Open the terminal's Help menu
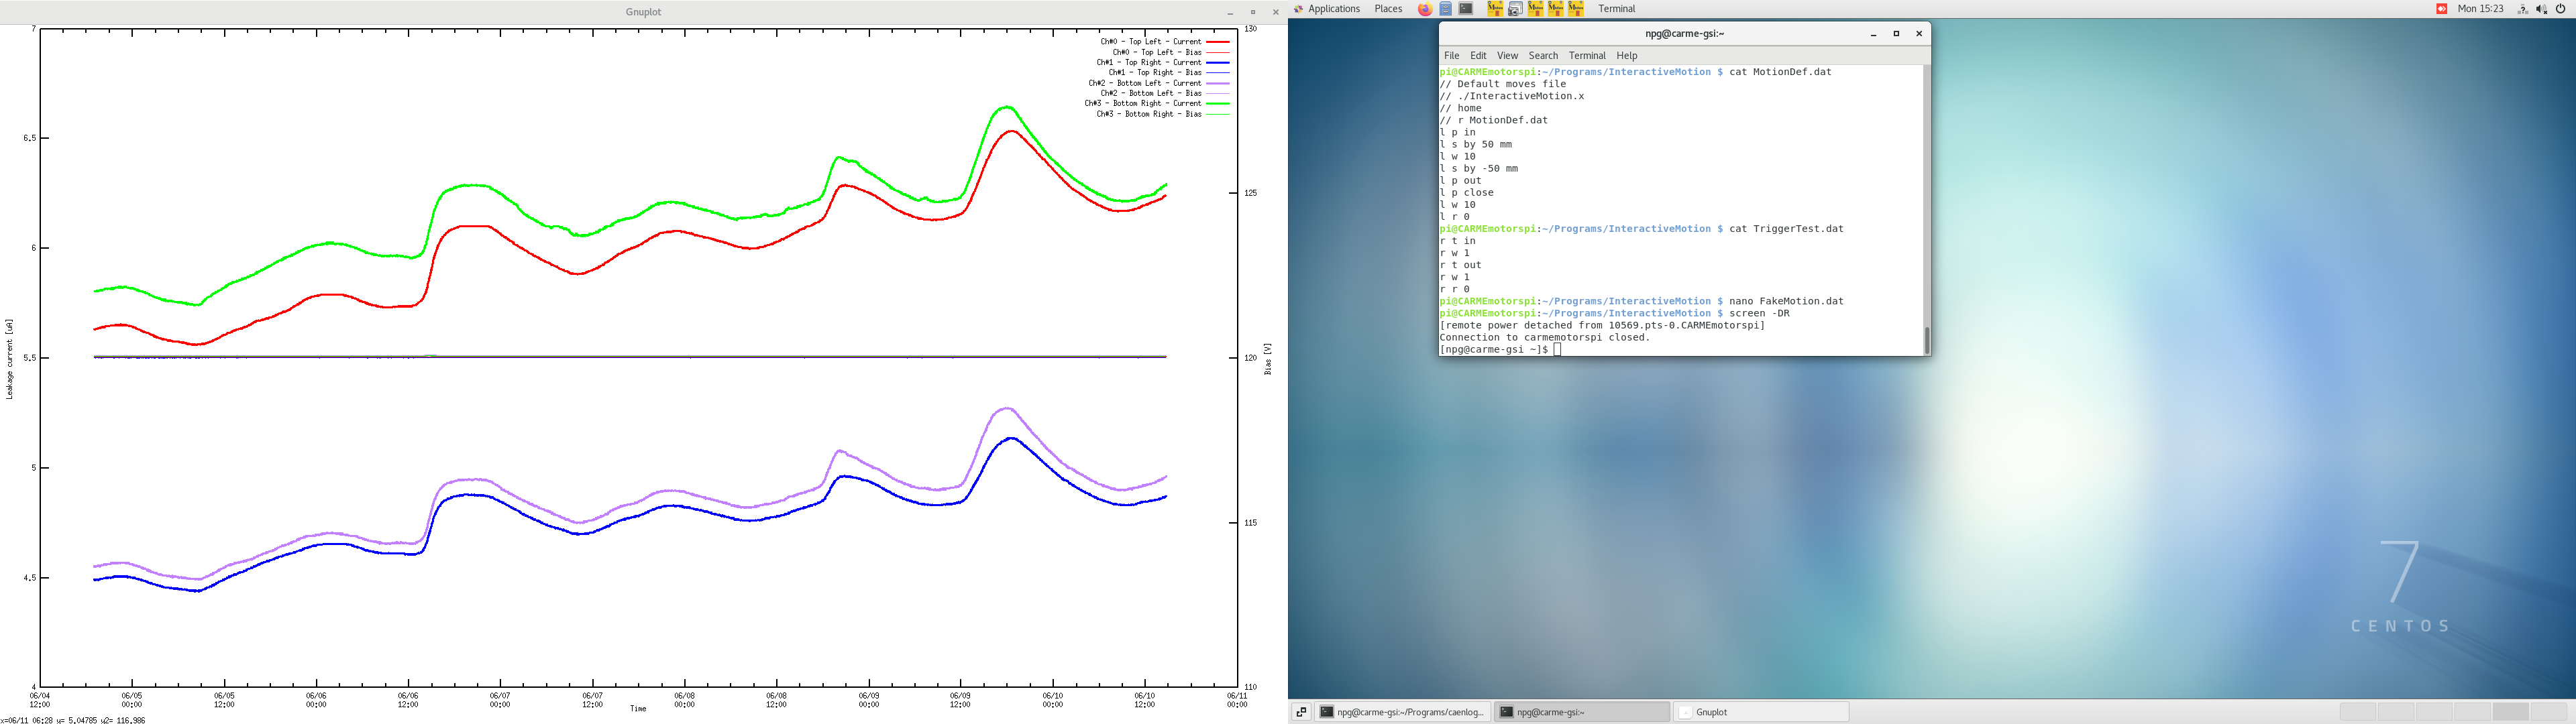 tap(1627, 56)
